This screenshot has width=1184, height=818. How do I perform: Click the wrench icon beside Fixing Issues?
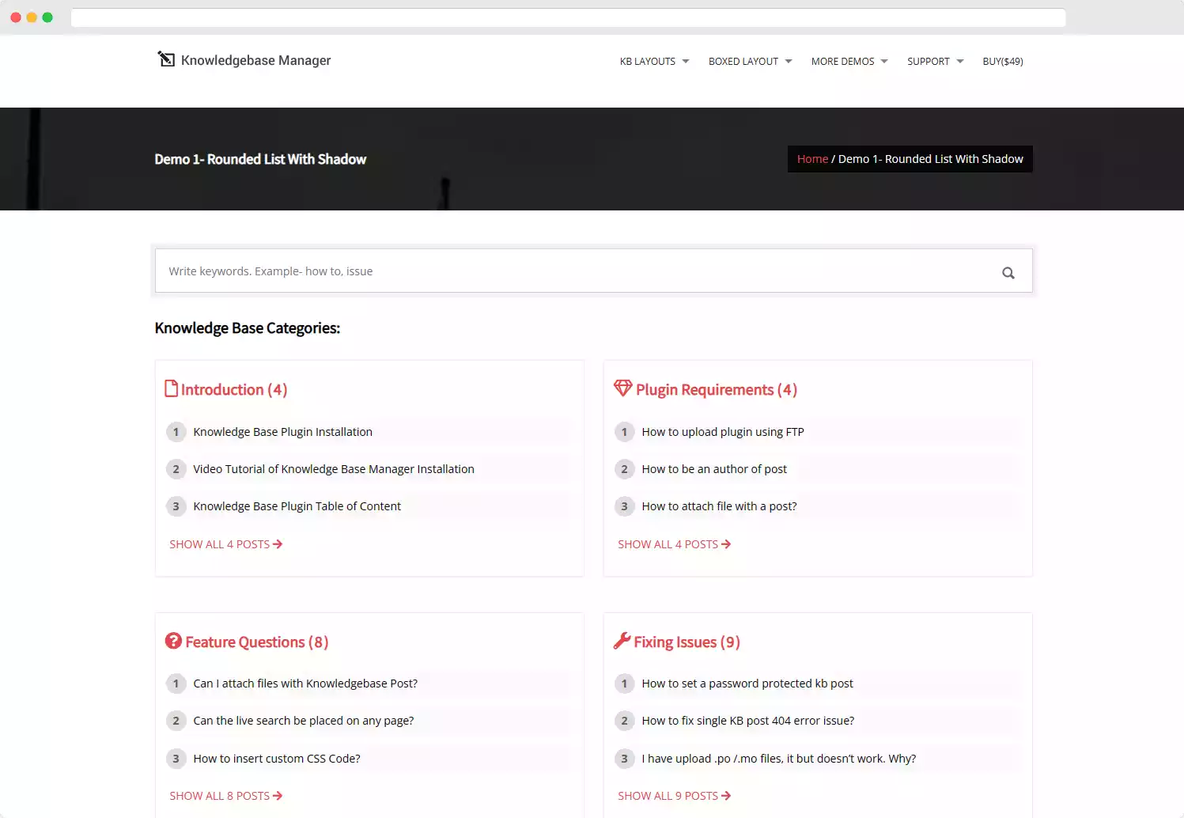click(x=623, y=641)
